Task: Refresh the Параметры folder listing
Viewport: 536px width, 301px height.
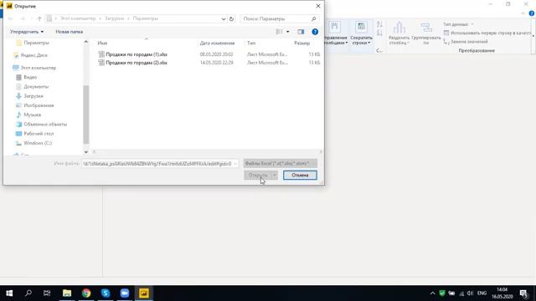Action: pyautogui.click(x=231, y=18)
